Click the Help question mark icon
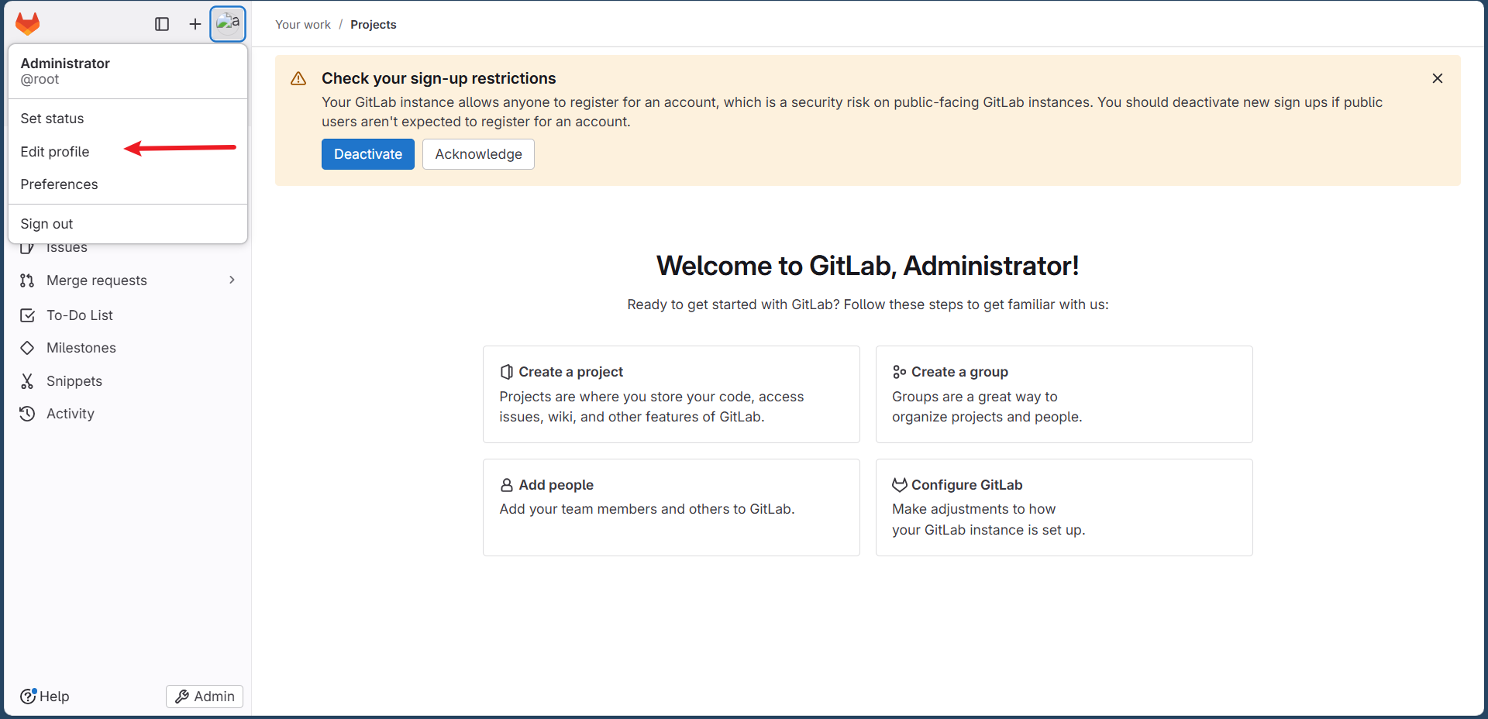This screenshot has height=719, width=1488. [x=28, y=696]
